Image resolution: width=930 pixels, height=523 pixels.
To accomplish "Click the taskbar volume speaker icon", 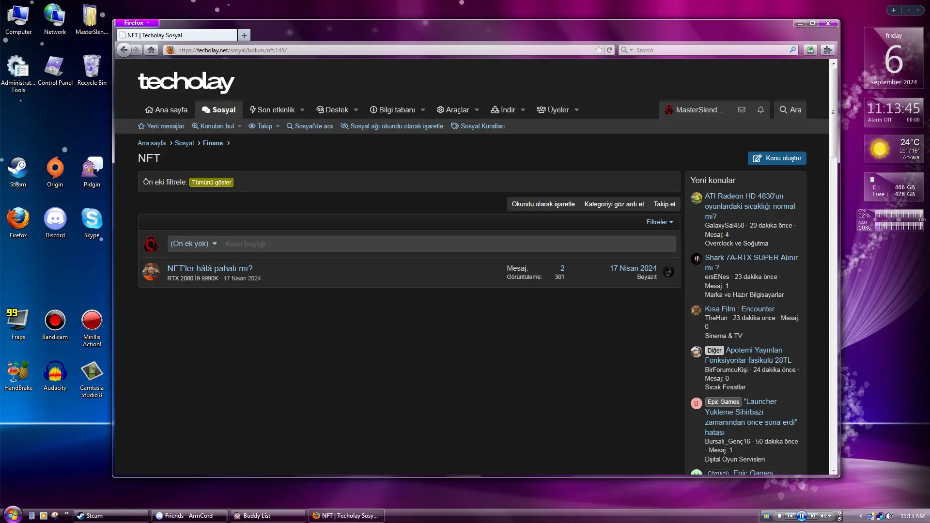I will pos(889,516).
